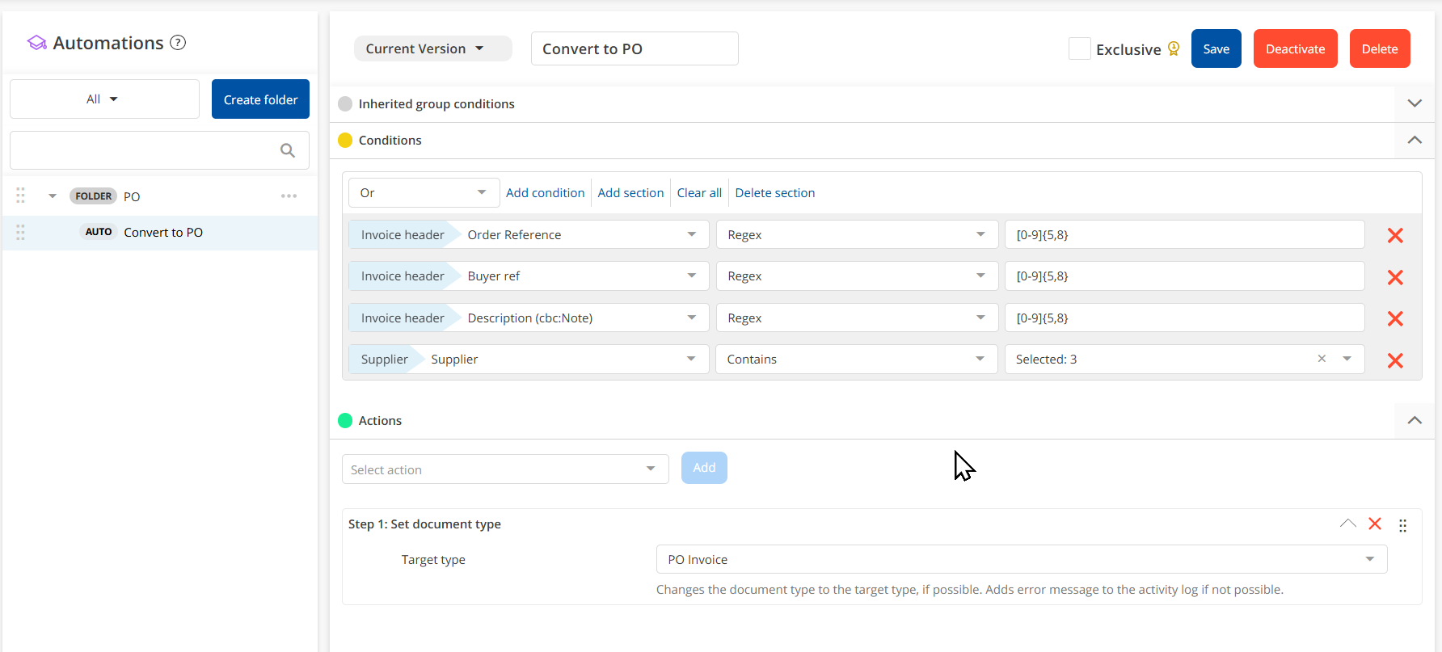Delete the Order Reference condition row
Viewport: 1442px width, 652px height.
click(x=1394, y=235)
